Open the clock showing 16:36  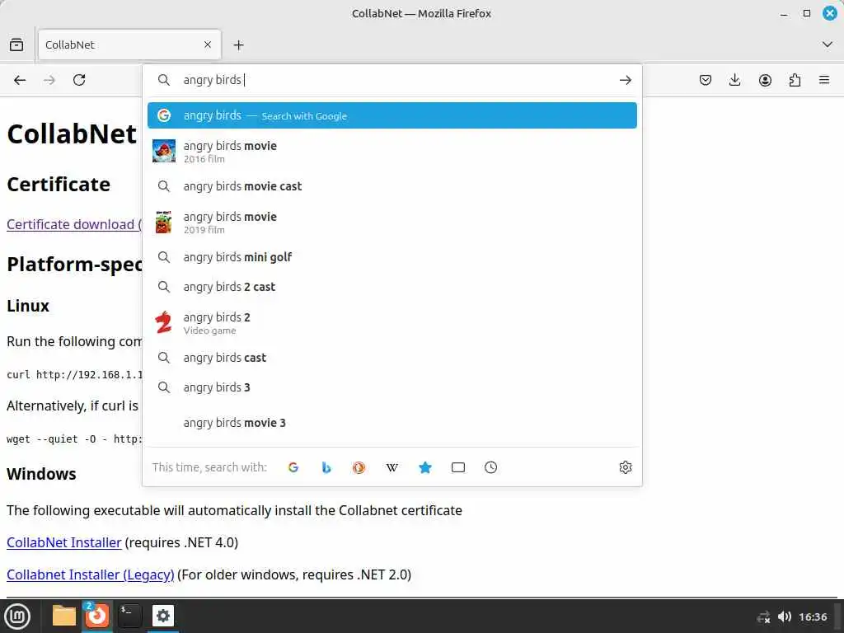813,617
